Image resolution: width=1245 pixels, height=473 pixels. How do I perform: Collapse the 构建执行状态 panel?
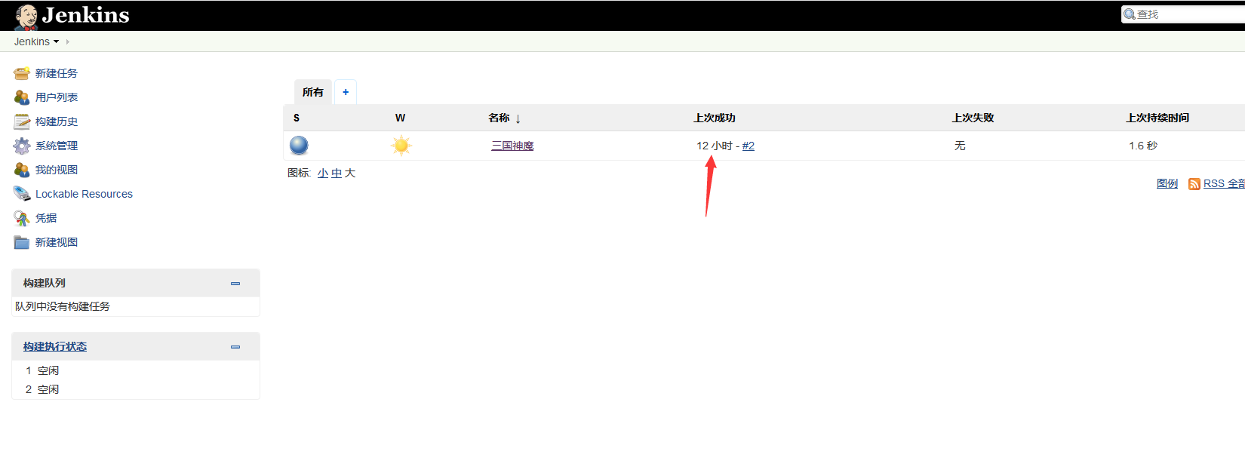235,347
